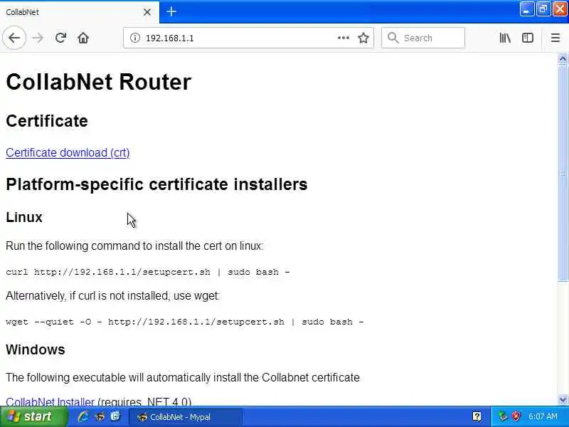Screen dimensions: 569x427
Task: Close the CollabNet tab
Action: tap(147, 12)
